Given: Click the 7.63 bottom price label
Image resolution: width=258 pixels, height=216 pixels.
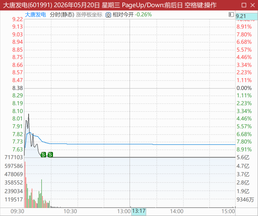Looking at the screenshot, I should coord(18,150).
